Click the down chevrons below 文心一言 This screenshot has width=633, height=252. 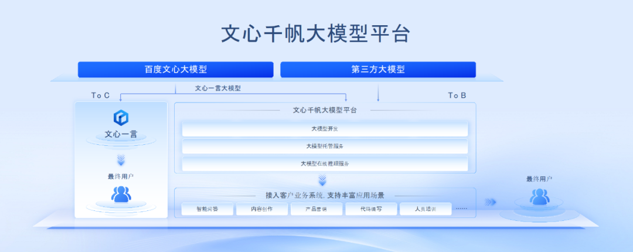pos(121,160)
